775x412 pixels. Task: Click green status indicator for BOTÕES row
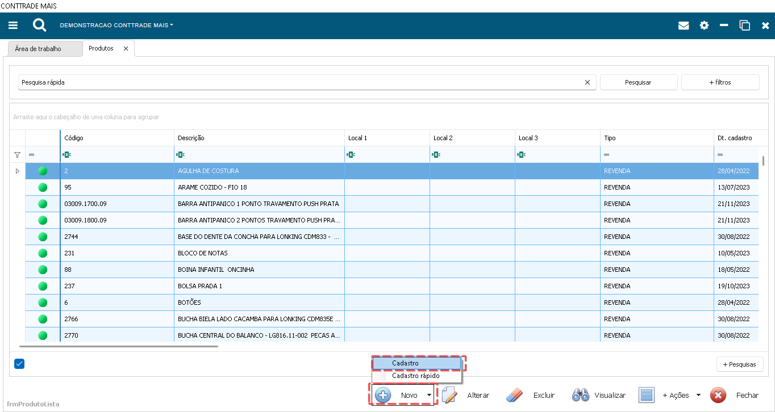pyautogui.click(x=43, y=302)
